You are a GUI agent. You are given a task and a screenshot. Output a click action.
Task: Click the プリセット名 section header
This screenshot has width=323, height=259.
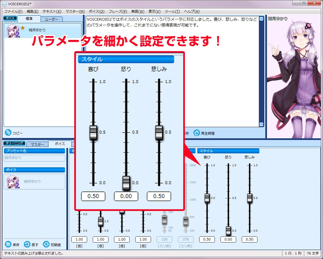click(34, 151)
